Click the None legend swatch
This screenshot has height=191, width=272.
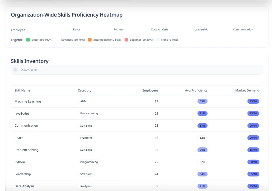click(x=158, y=40)
